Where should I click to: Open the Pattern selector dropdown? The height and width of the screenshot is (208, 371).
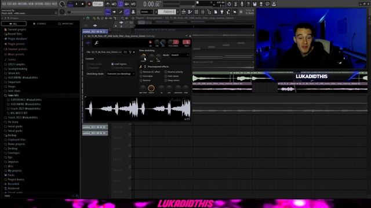tap(166, 12)
